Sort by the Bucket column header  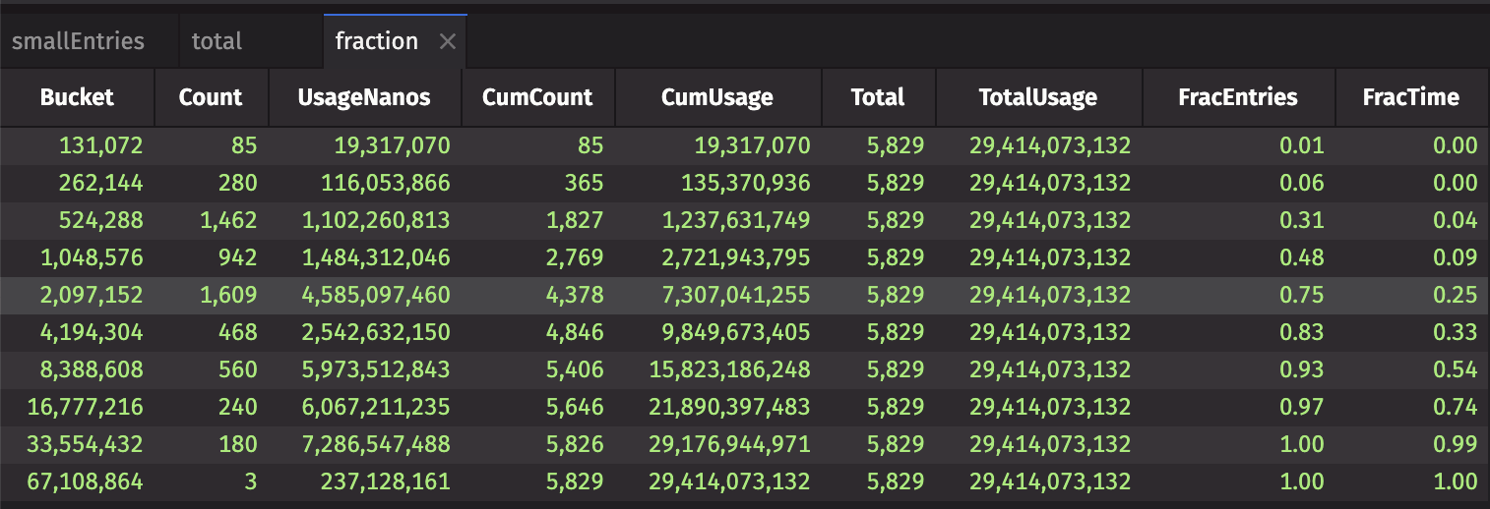[77, 97]
